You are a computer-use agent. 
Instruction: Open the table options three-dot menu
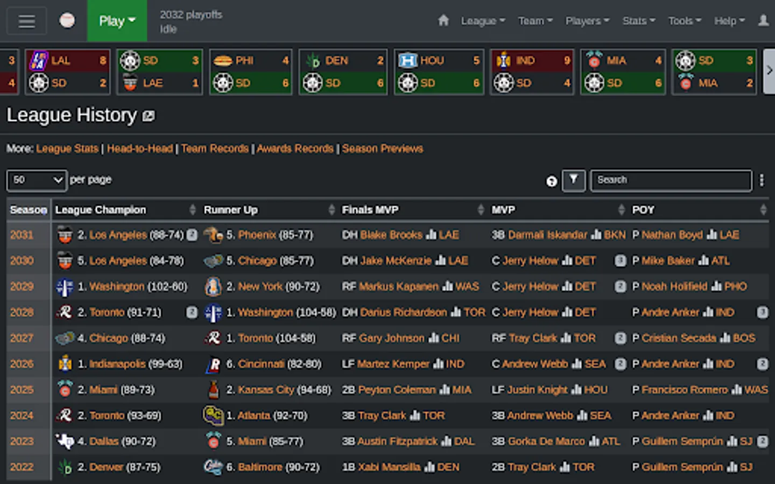762,180
